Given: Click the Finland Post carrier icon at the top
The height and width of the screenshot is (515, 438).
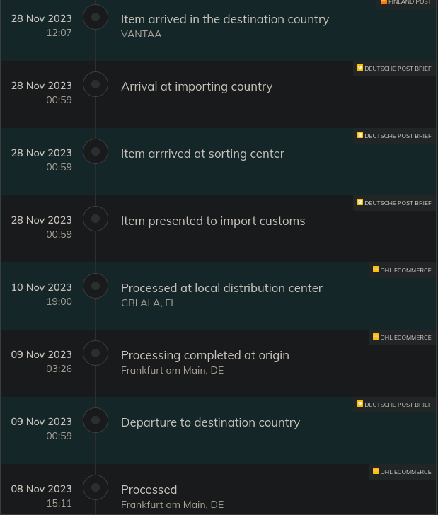Looking at the screenshot, I should click(x=384, y=2).
